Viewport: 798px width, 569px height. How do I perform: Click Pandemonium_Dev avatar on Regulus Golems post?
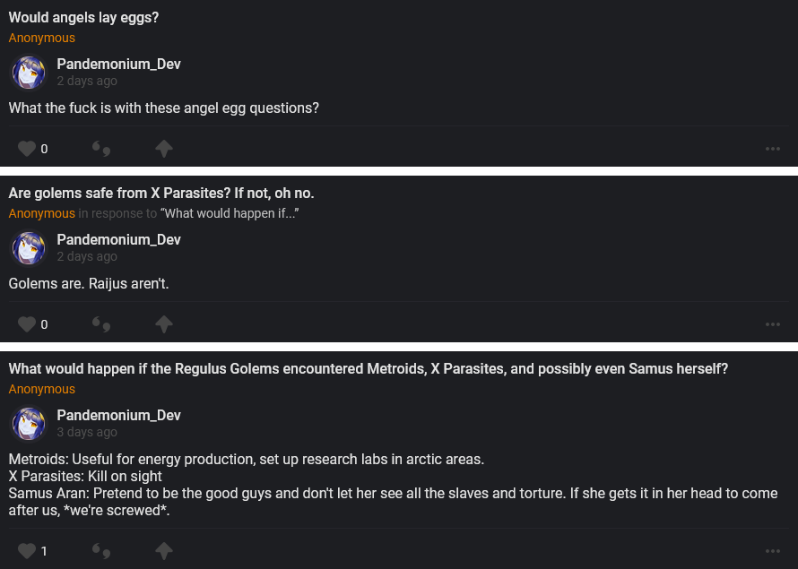pos(28,424)
